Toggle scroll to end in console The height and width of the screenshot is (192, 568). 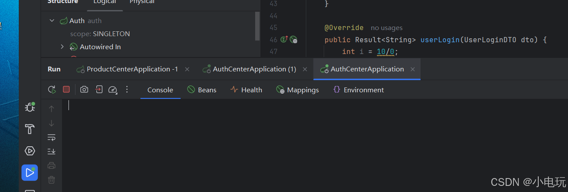[x=51, y=151]
